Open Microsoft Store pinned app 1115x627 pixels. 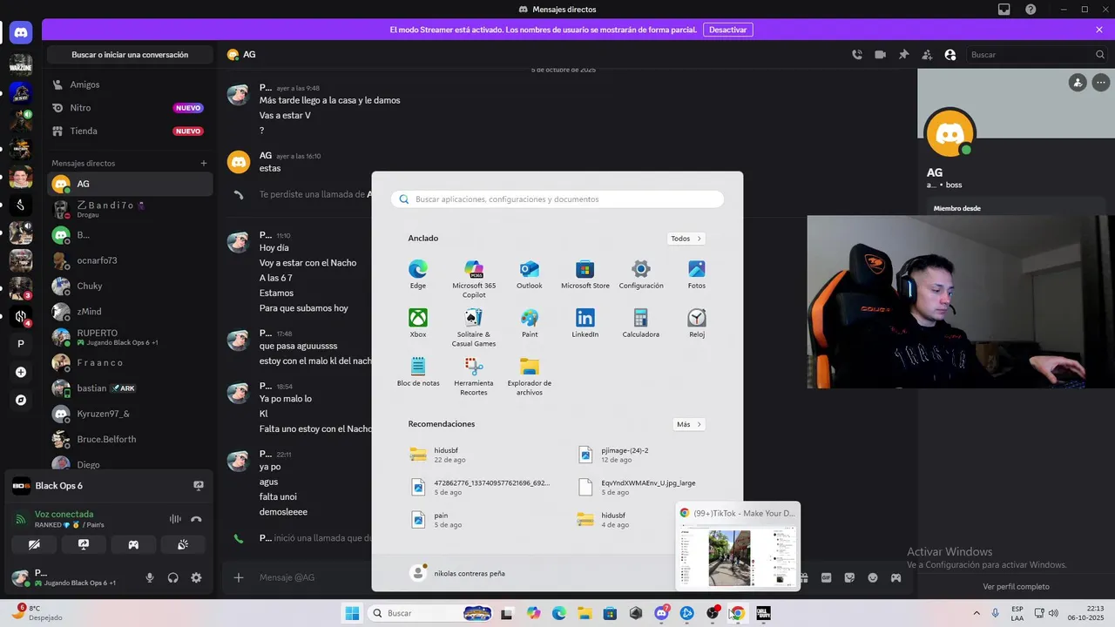click(585, 274)
